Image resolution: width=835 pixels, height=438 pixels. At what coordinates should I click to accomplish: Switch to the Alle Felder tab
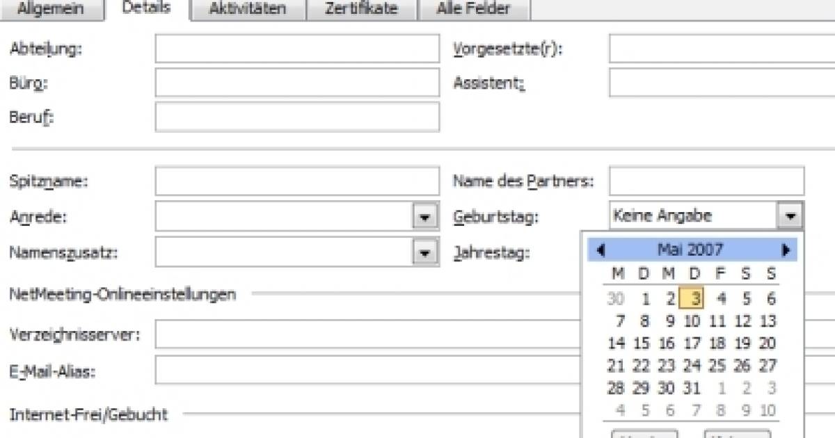pyautogui.click(x=473, y=9)
